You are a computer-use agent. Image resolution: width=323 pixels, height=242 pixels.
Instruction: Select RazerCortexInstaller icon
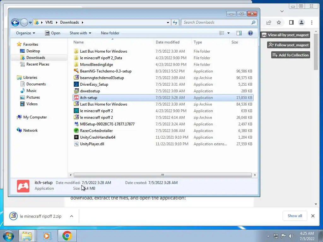pos(76,130)
